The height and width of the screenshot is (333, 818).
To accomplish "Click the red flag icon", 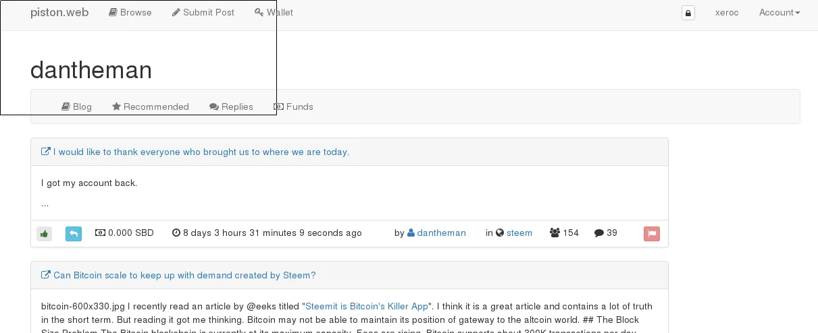I will [652, 234].
